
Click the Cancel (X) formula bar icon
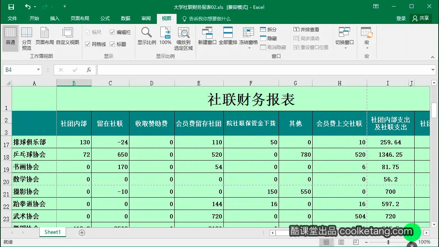(61, 70)
